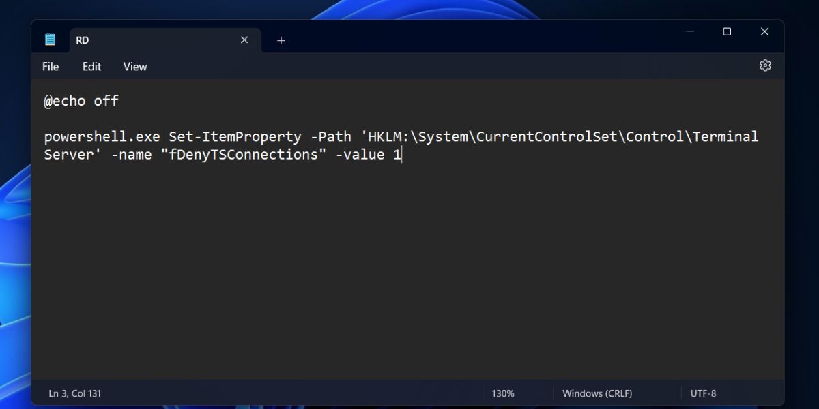This screenshot has height=409, width=819.
Task: Click the Ln 3, Col 131 position indicator
Action: 75,393
